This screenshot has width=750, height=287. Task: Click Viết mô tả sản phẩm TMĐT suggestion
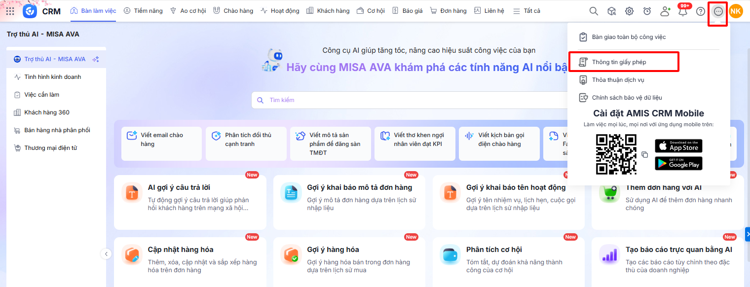[x=330, y=143]
